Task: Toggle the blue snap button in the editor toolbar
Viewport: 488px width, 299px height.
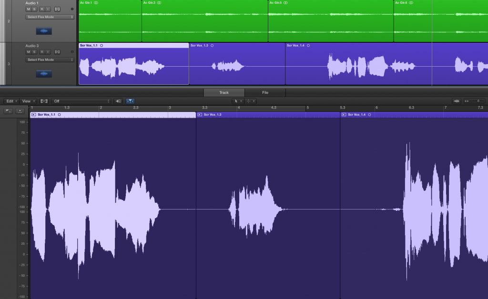Action: pos(130,101)
